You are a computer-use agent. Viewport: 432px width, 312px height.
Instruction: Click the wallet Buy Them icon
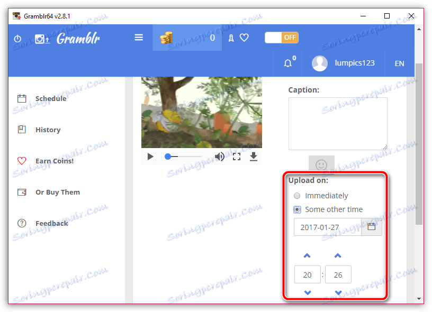point(22,192)
